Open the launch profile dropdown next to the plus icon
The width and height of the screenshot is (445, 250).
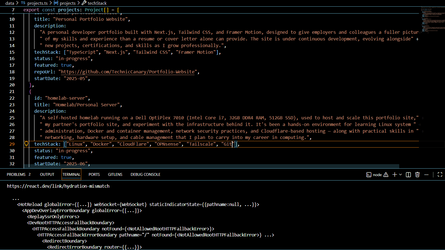(400, 174)
